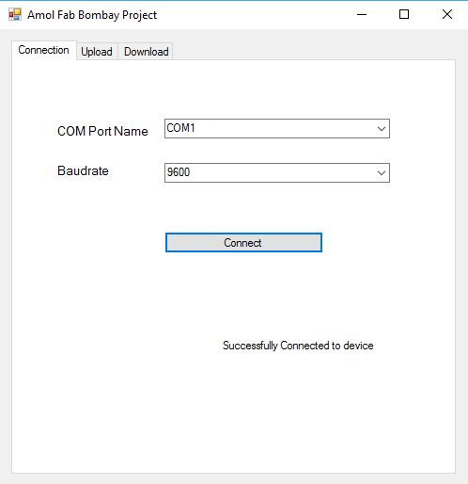Viewport: 468px width, 484px height.
Task: Switch to the Download tab
Action: [x=147, y=52]
